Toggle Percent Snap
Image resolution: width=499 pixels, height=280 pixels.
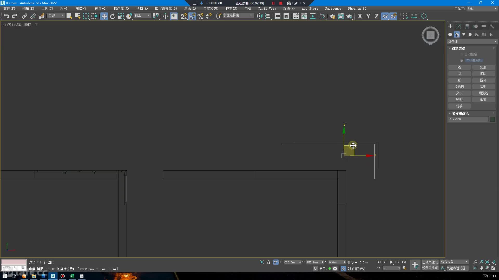pos(200,16)
